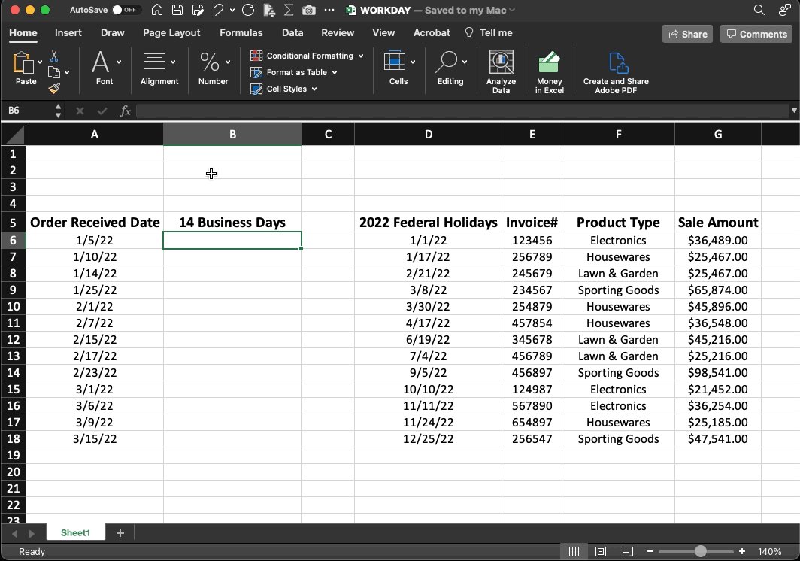Open the Acrobat tab
The image size is (800, 561).
[x=432, y=32]
